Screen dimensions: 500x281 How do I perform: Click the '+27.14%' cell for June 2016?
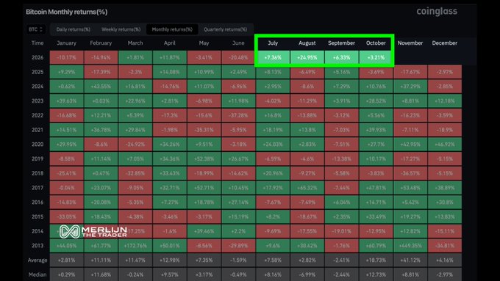(x=238, y=202)
